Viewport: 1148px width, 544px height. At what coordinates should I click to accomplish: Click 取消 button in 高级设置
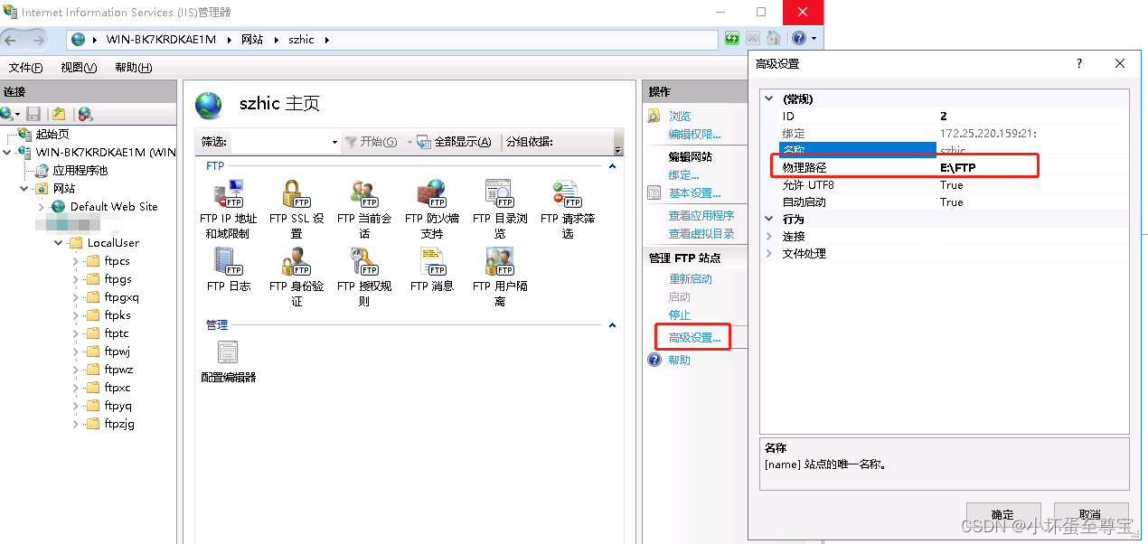pyautogui.click(x=1090, y=514)
